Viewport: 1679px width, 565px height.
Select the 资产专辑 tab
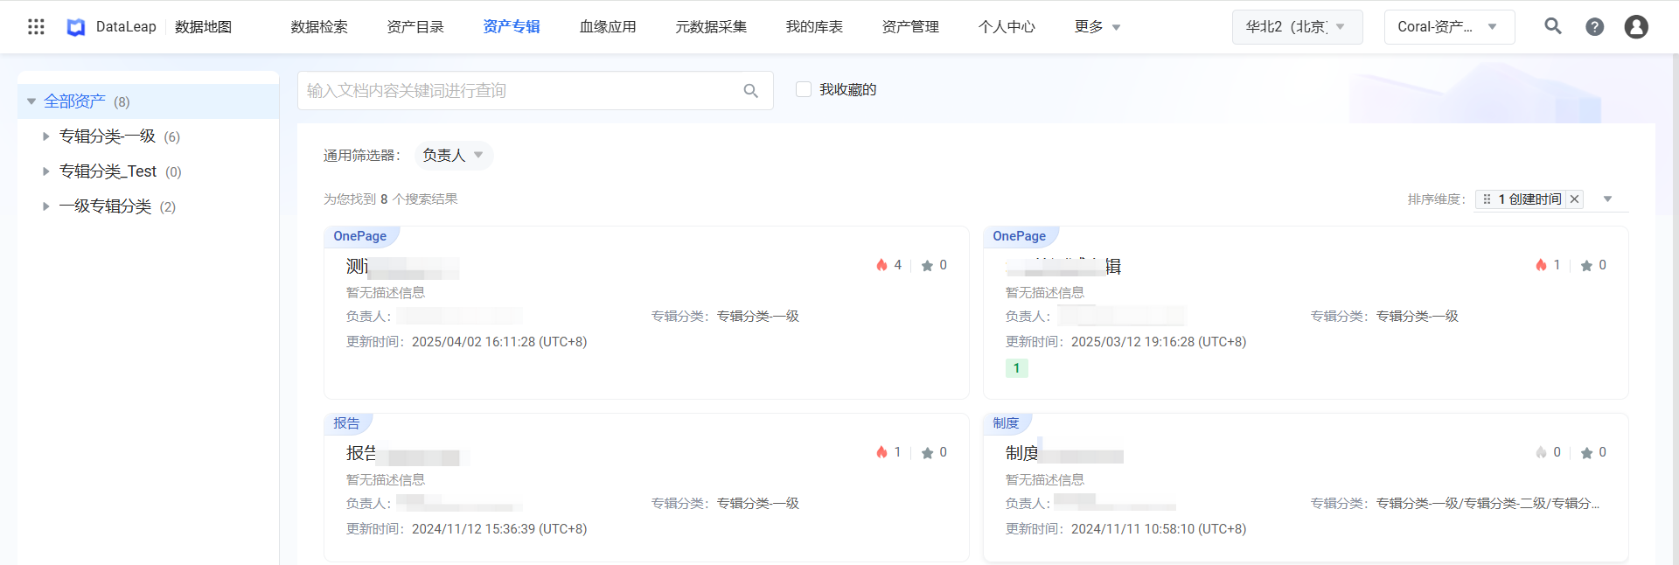tap(512, 27)
